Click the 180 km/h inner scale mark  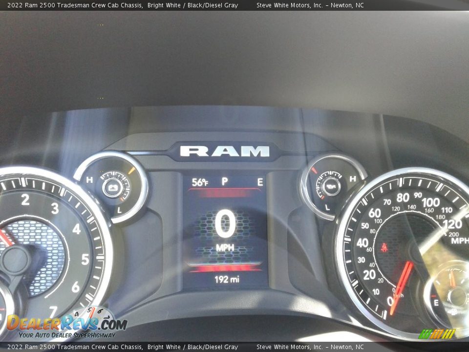point(440,217)
